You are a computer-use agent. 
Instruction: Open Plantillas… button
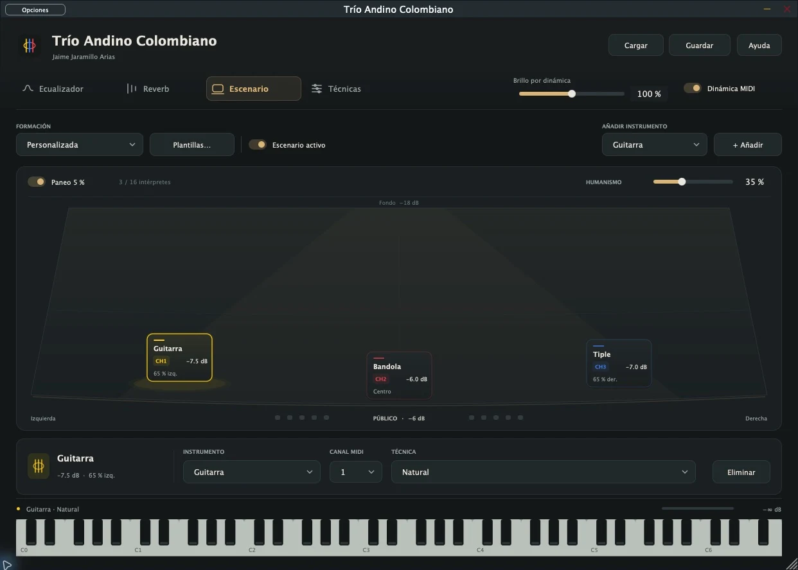(x=192, y=144)
